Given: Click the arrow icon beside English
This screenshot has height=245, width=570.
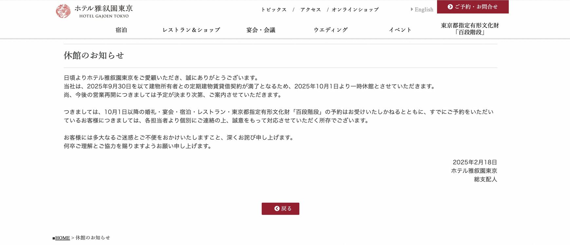Looking at the screenshot, I should (412, 9).
